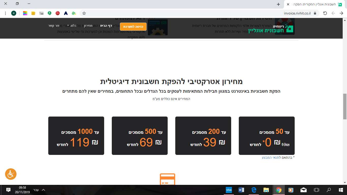Open File Explorer from the taskbar
The image size is (347, 195).
click(266, 190)
